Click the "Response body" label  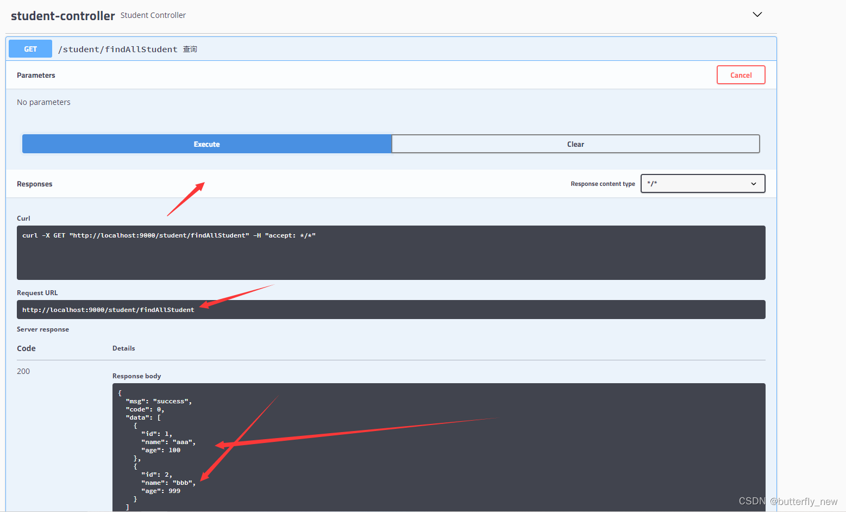(x=137, y=376)
